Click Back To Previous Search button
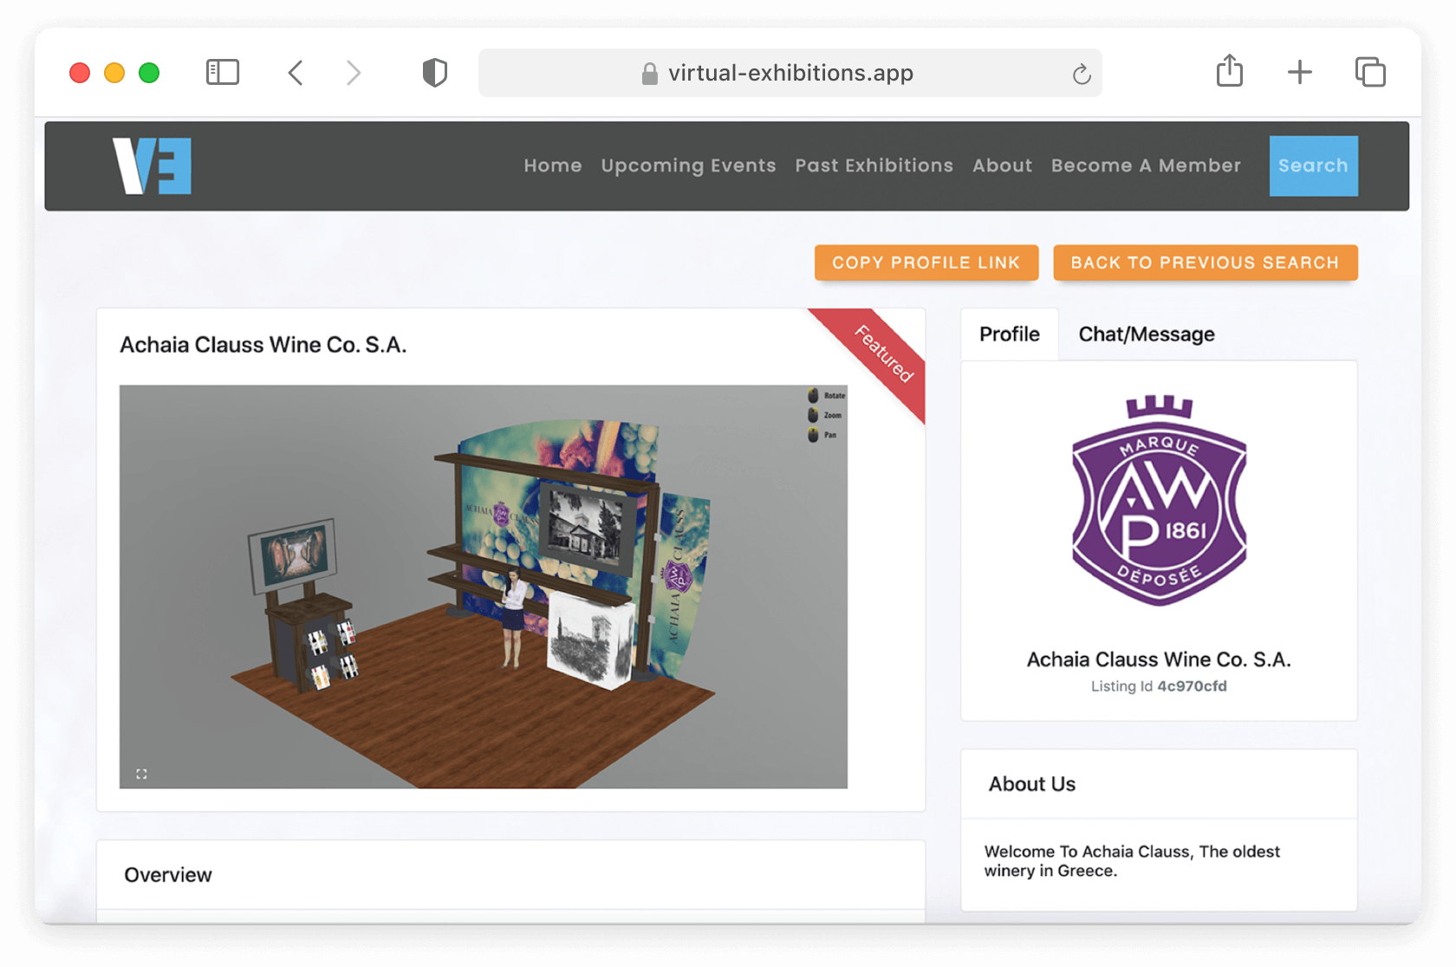The width and height of the screenshot is (1456, 967). click(x=1205, y=263)
